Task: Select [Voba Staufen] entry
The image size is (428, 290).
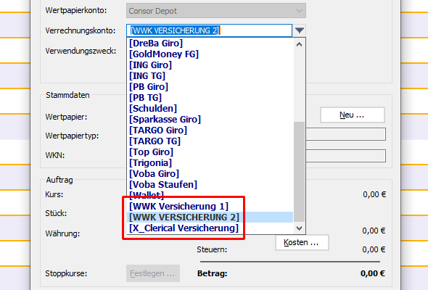Action: tap(210, 185)
